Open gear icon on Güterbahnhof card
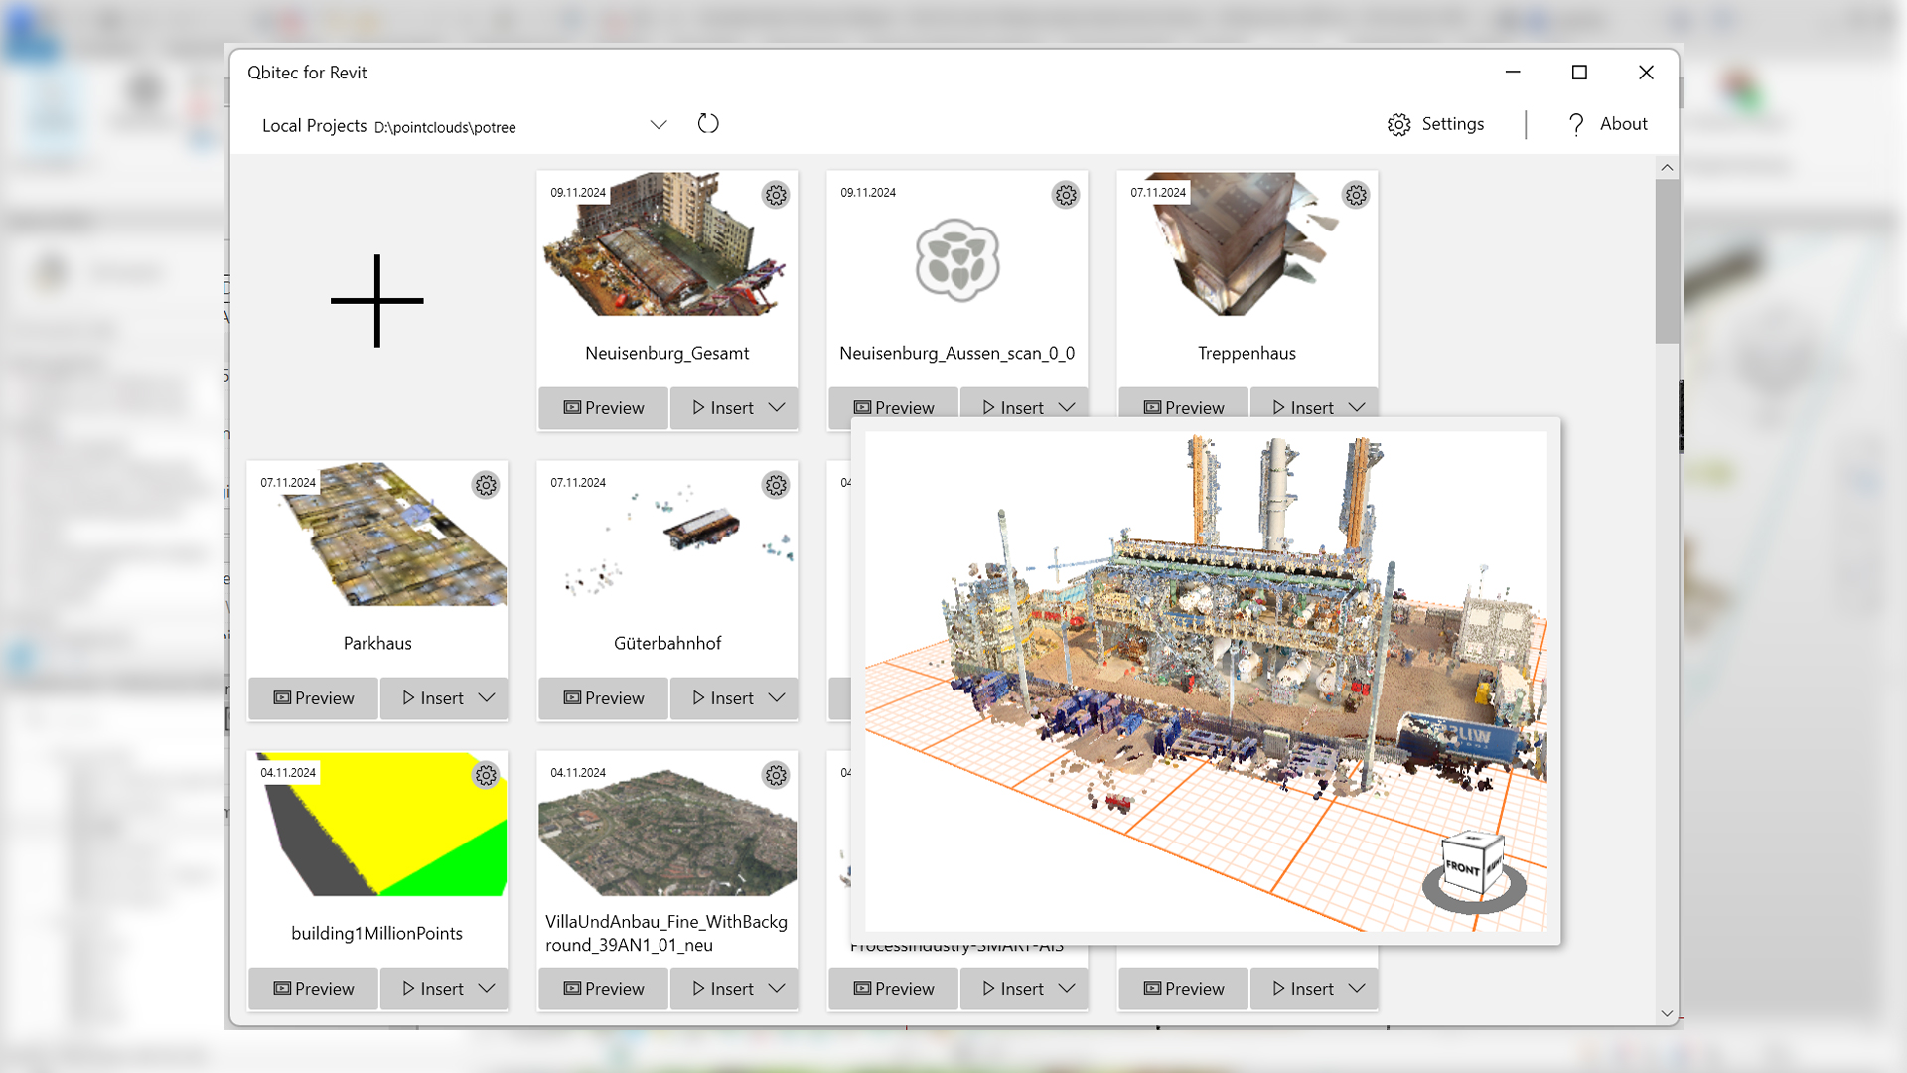 coord(776,485)
